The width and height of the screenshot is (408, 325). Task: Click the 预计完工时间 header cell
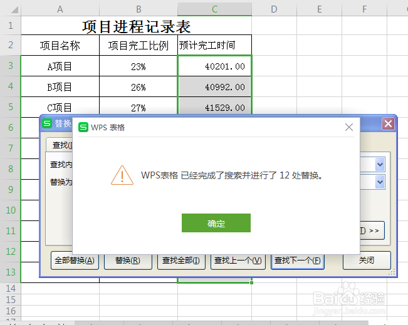coord(215,45)
